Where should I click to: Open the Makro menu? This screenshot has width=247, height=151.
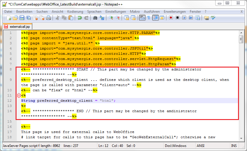[135, 12]
